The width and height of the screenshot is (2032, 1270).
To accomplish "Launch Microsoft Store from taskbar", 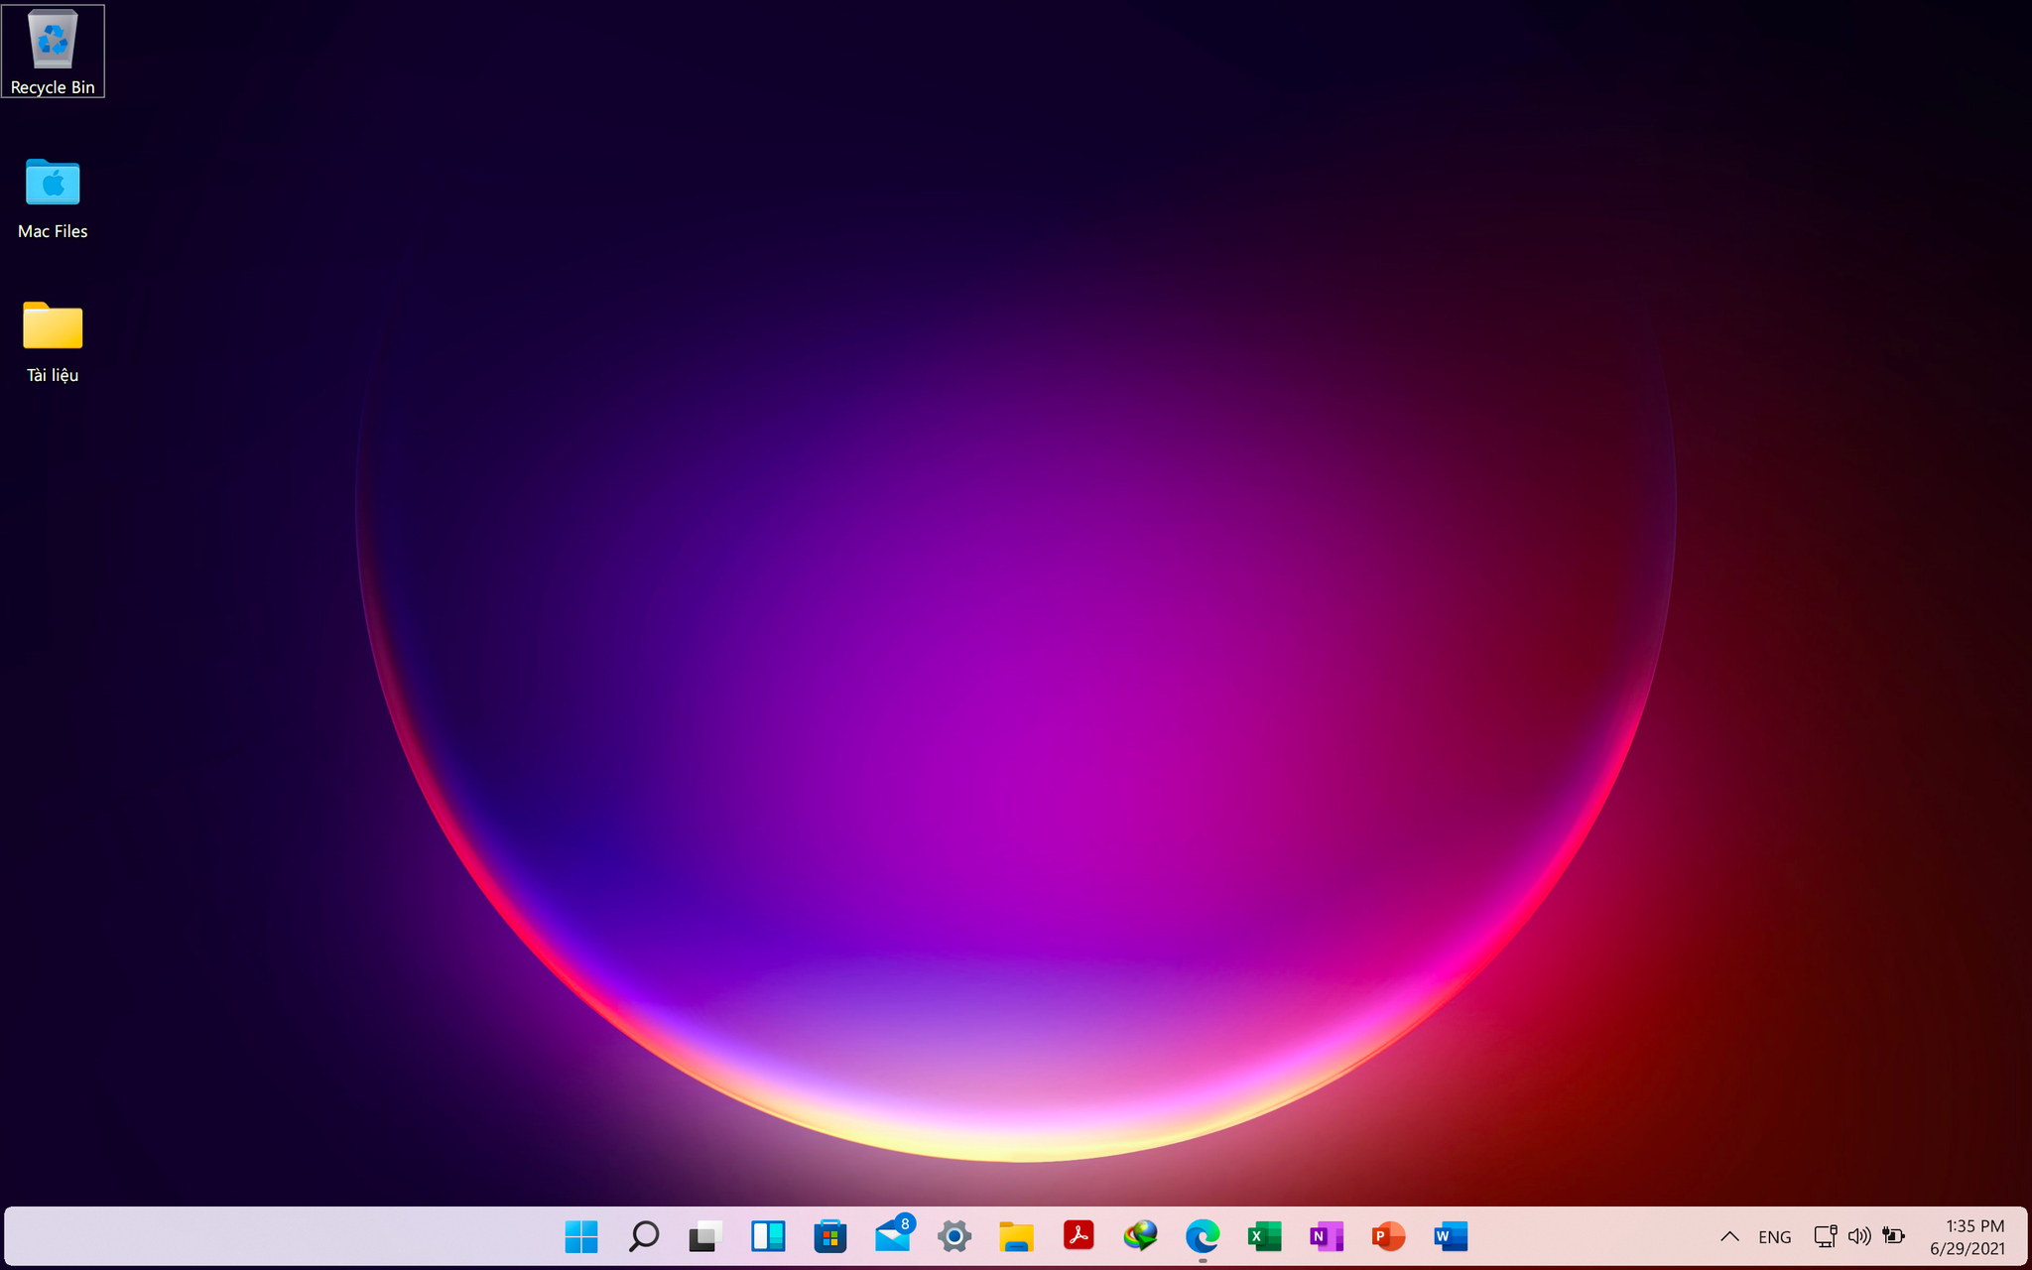I will [830, 1236].
